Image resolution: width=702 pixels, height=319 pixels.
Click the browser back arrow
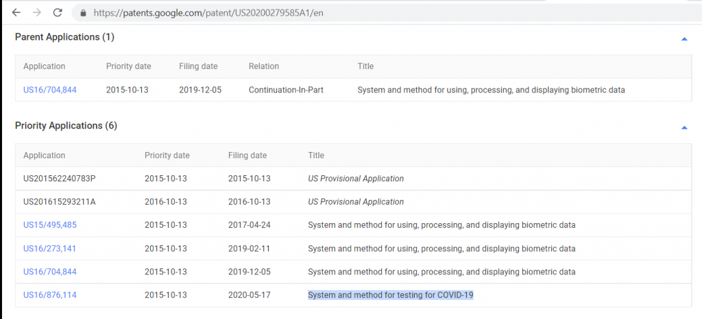16,12
